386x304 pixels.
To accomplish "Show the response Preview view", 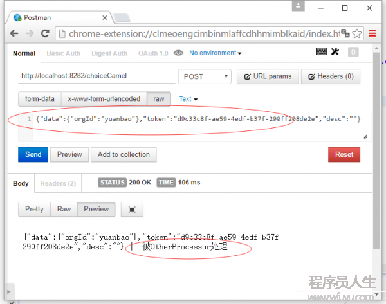I will click(96, 209).
